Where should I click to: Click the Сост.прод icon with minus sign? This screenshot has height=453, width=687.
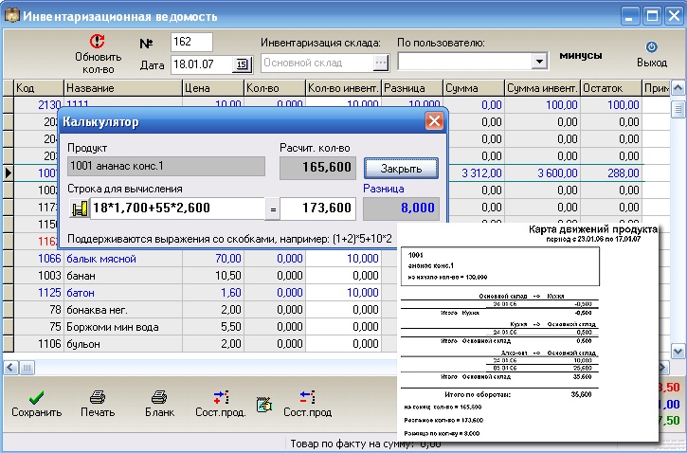(x=307, y=397)
